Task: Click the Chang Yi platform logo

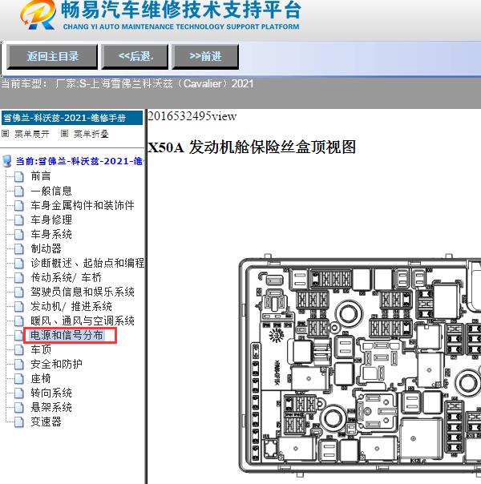Action: coord(38,14)
